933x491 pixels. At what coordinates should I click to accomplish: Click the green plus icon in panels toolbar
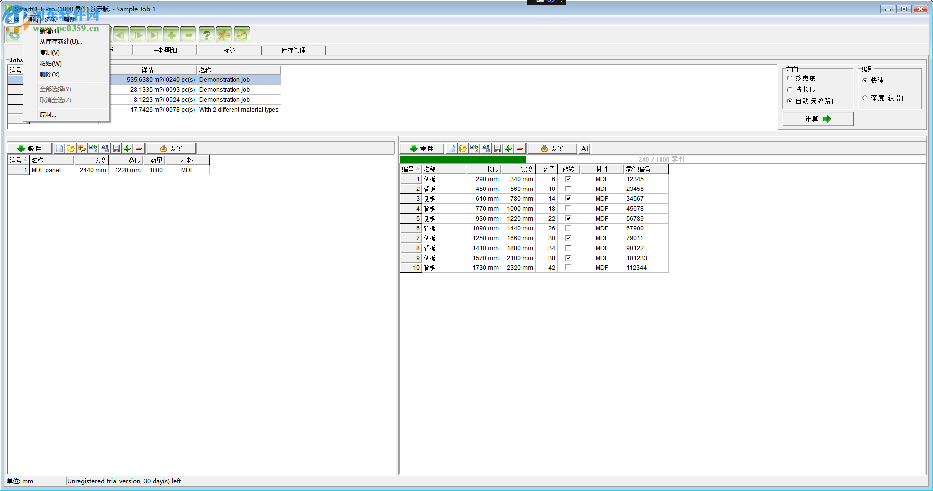(127, 149)
